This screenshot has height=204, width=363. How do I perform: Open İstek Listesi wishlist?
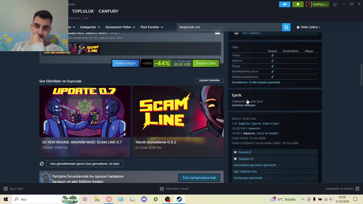(x=308, y=27)
